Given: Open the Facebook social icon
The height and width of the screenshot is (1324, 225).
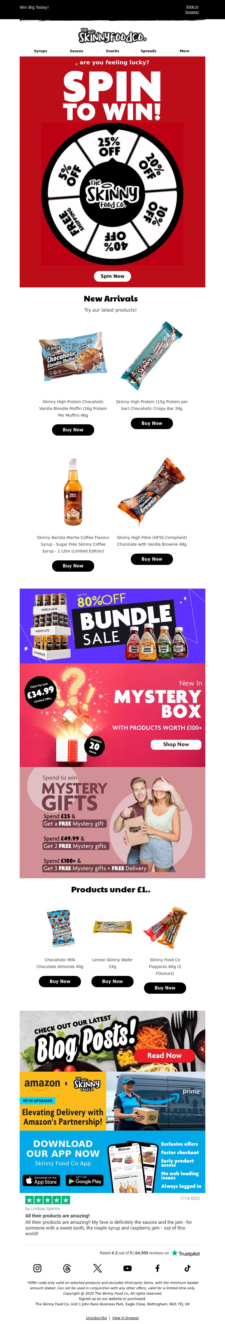Looking at the screenshot, I should tap(157, 1268).
